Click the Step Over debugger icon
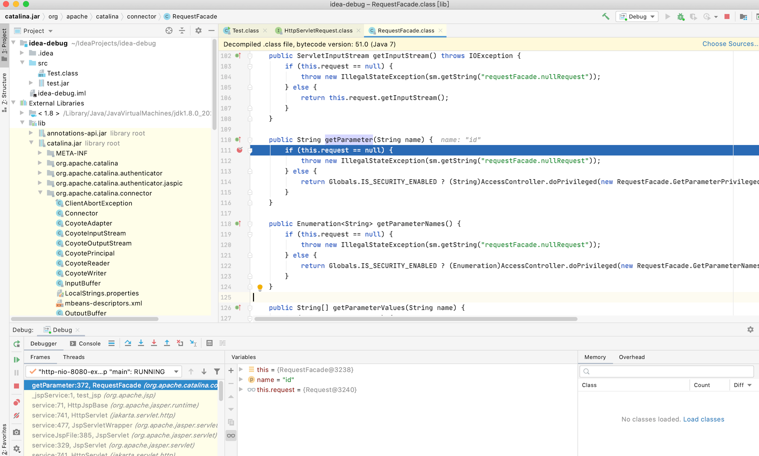The width and height of the screenshot is (759, 456). tap(128, 343)
